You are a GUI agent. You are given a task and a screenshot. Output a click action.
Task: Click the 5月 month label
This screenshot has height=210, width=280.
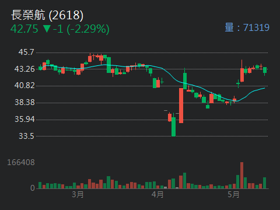(233, 194)
